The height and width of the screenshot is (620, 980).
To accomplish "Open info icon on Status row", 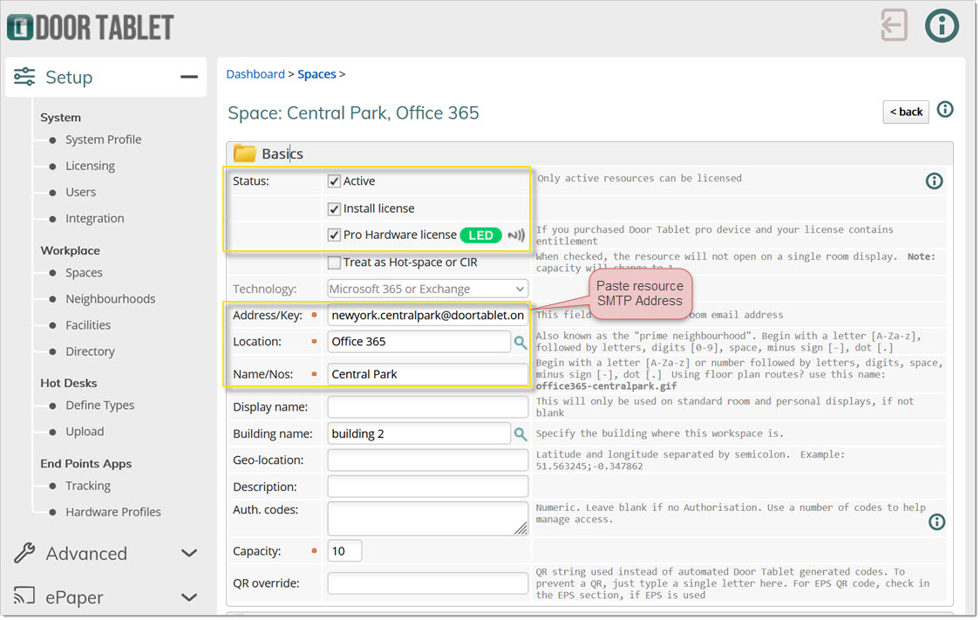I will click(x=934, y=181).
